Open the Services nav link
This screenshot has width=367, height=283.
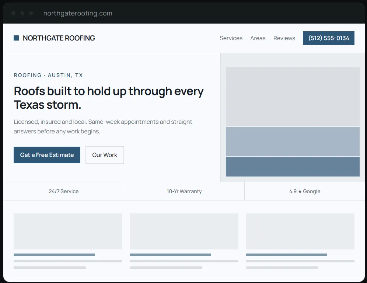coord(231,38)
